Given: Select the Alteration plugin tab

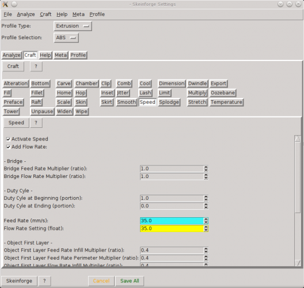Looking at the screenshot, I should coord(16,84).
